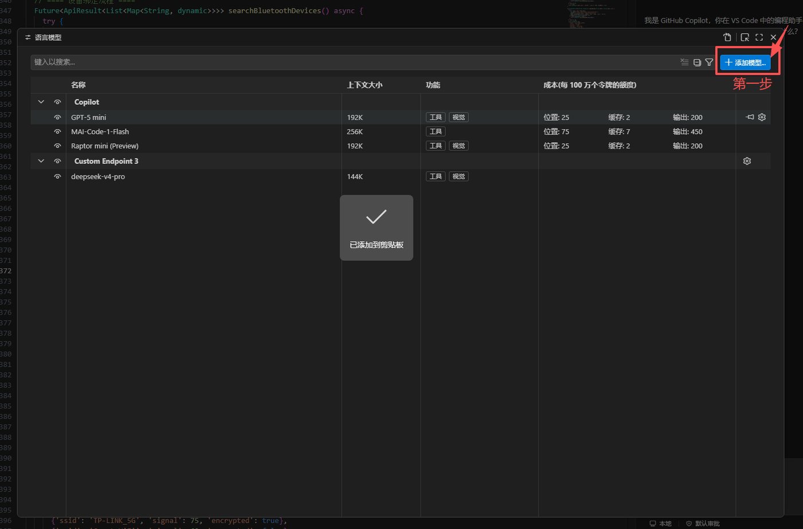The width and height of the screenshot is (803, 529).
Task: Click the 上下文大小 column header
Action: (x=364, y=85)
